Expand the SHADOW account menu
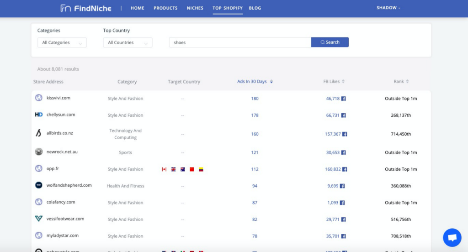 click(388, 8)
